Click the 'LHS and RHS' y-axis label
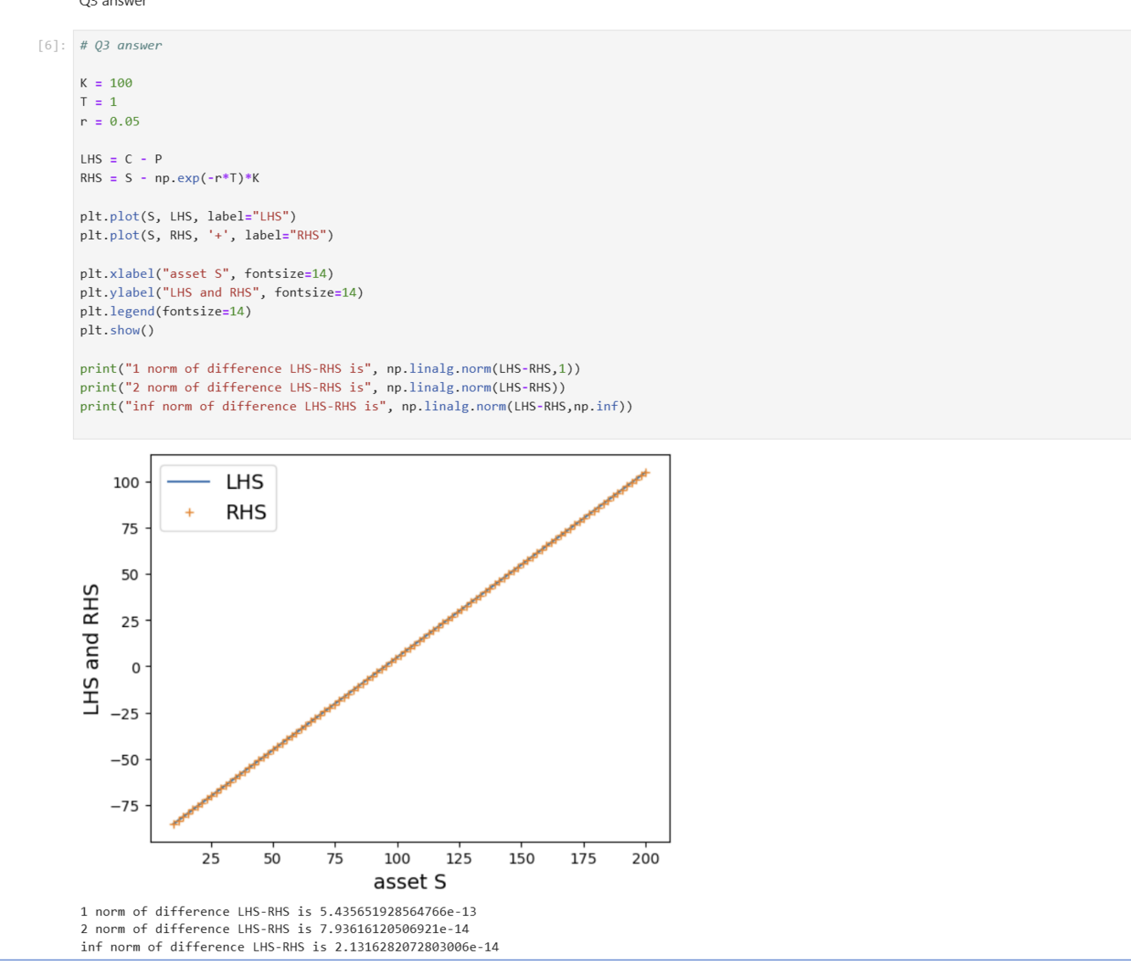Viewport: 1131px width, 966px height. 91,649
